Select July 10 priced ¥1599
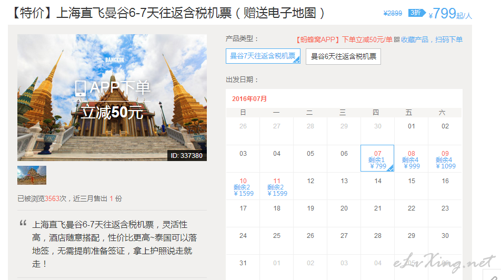This screenshot has height=280, width=501. click(x=243, y=186)
